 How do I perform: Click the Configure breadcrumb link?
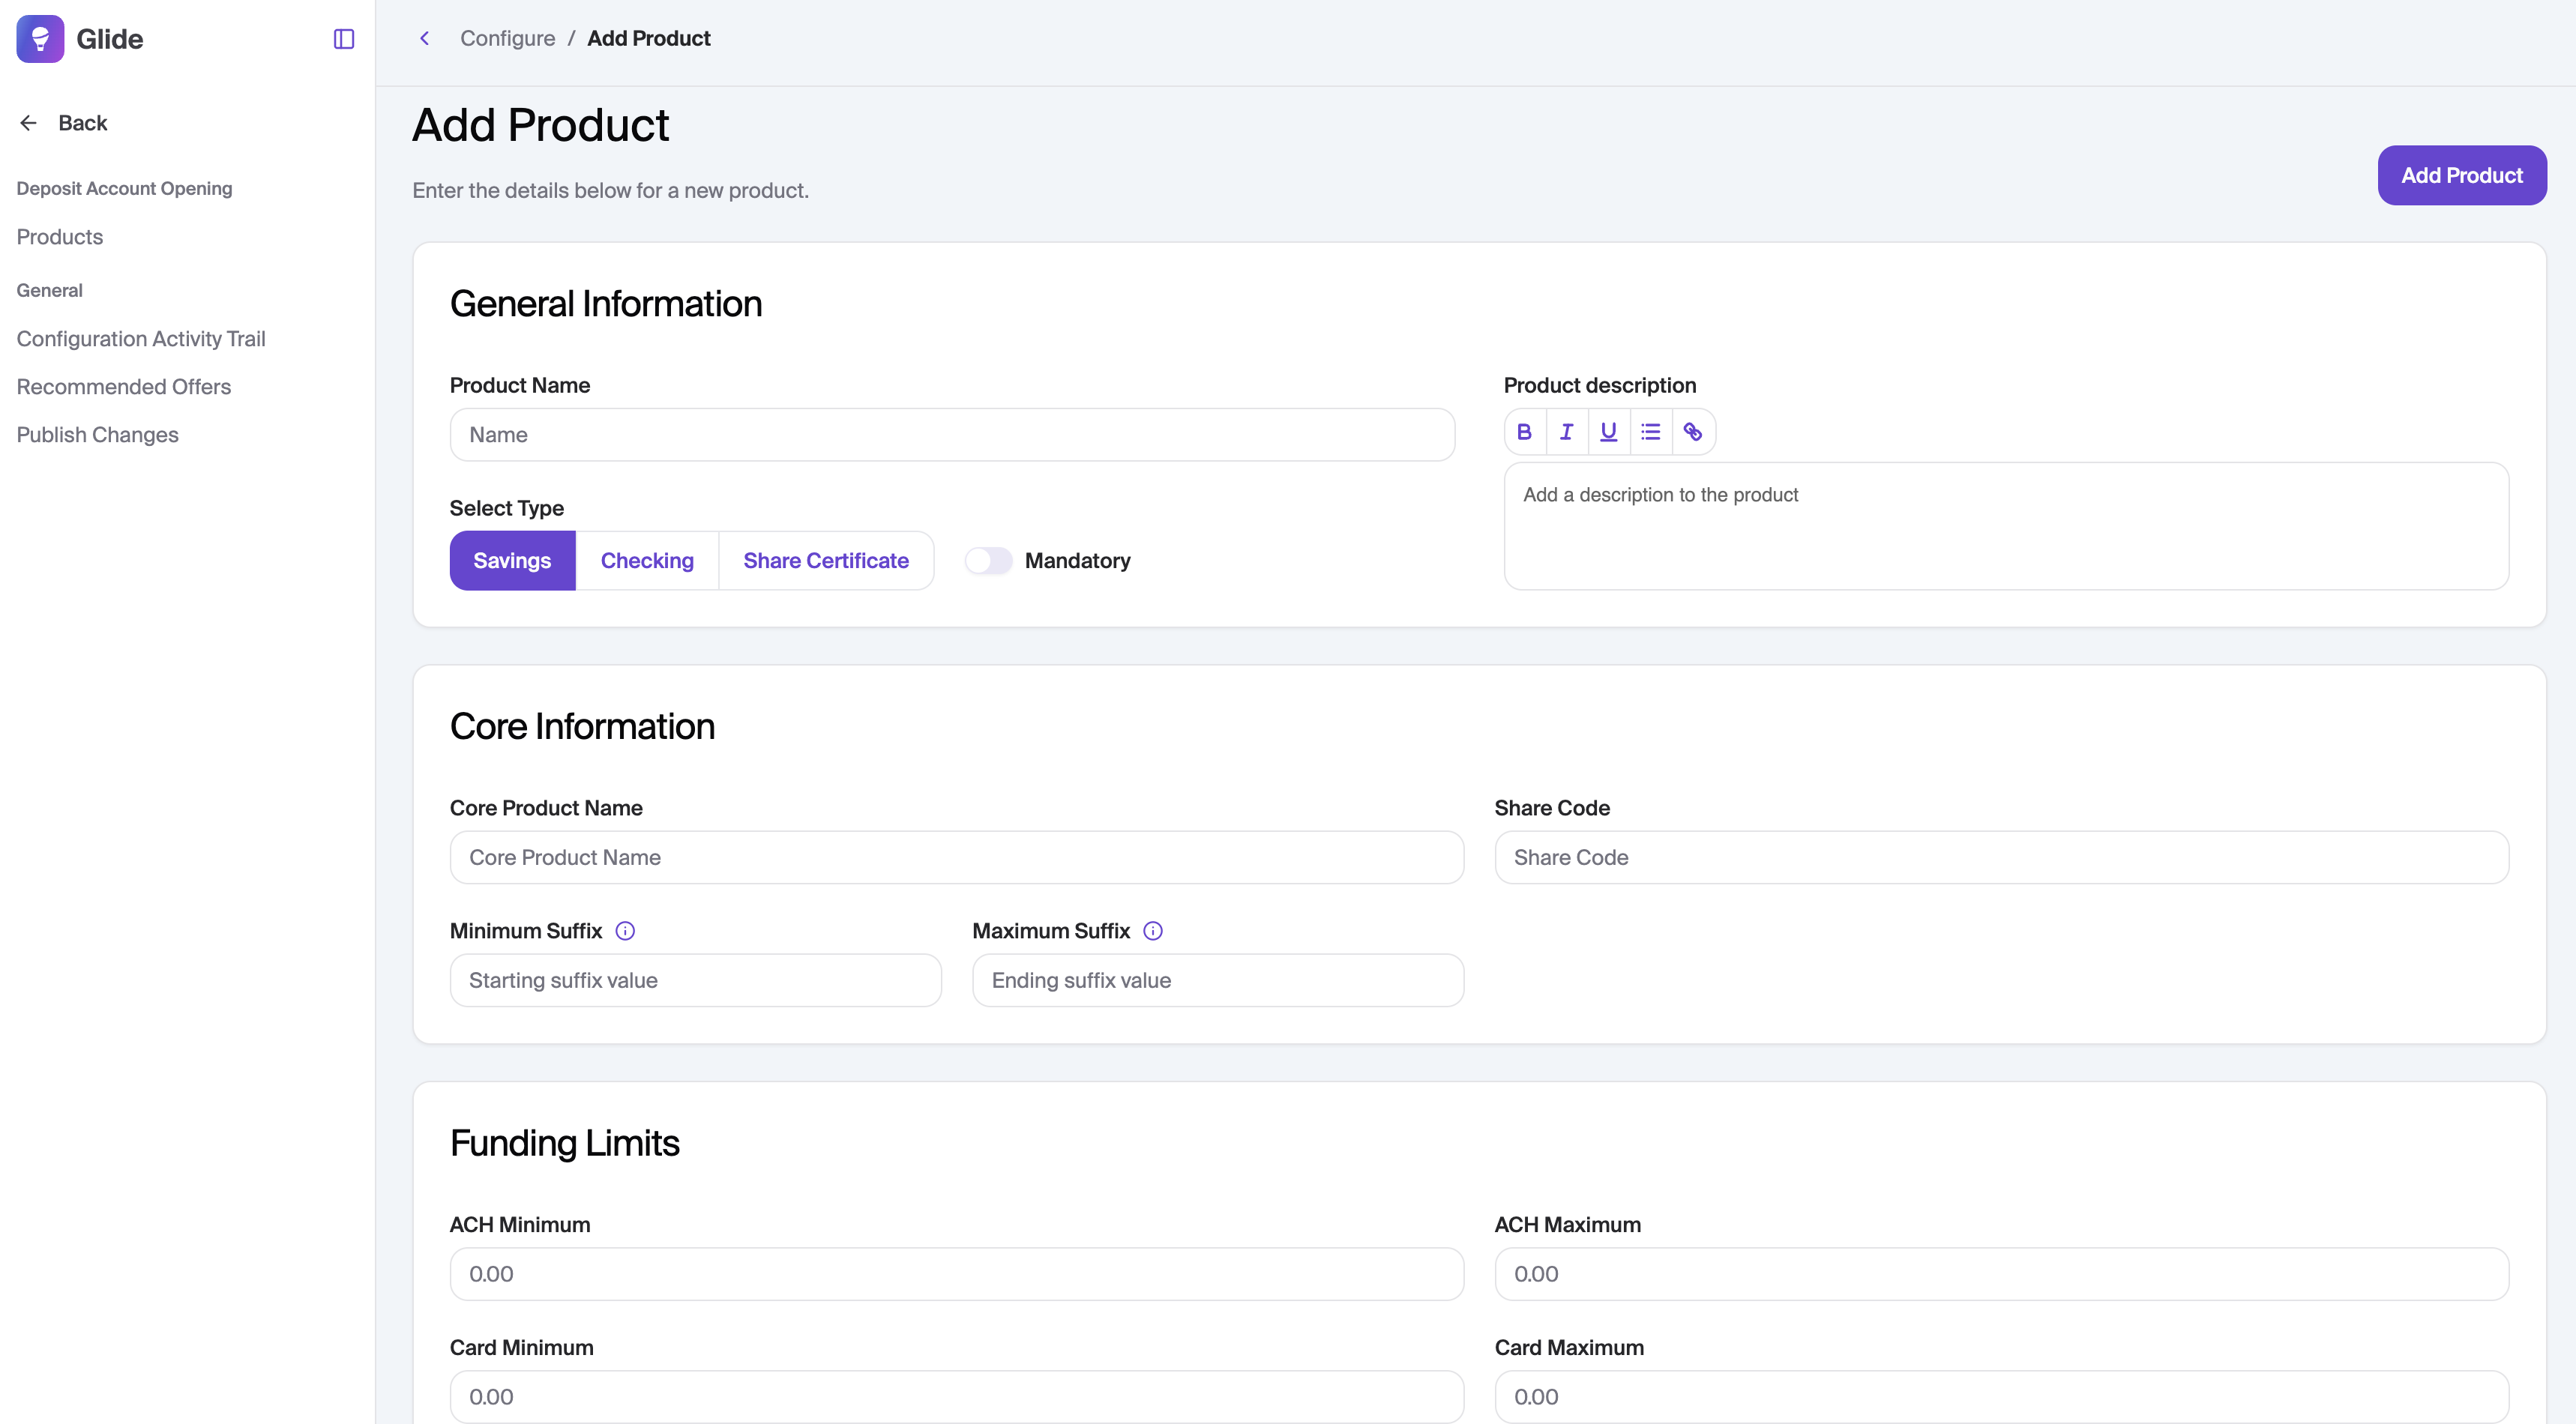507,38
